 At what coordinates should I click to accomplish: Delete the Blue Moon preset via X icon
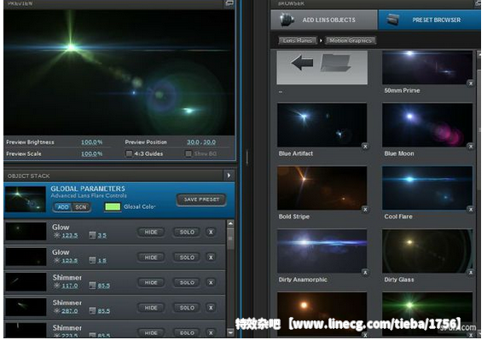pos(470,147)
